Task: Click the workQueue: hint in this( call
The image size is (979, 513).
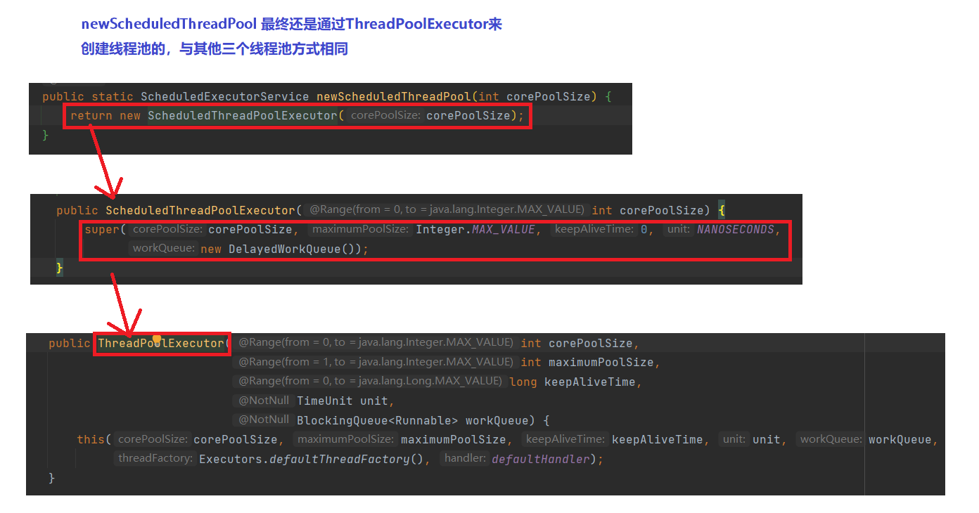Action: pyautogui.click(x=831, y=439)
